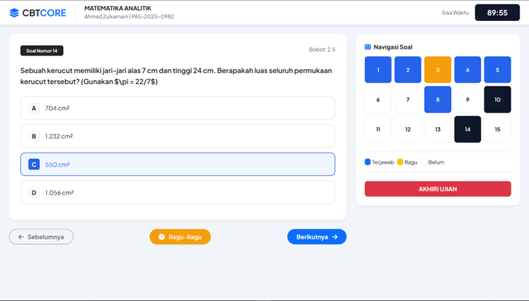Go to unanswered question 15
Viewport: 529px width, 301px height.
[497, 129]
